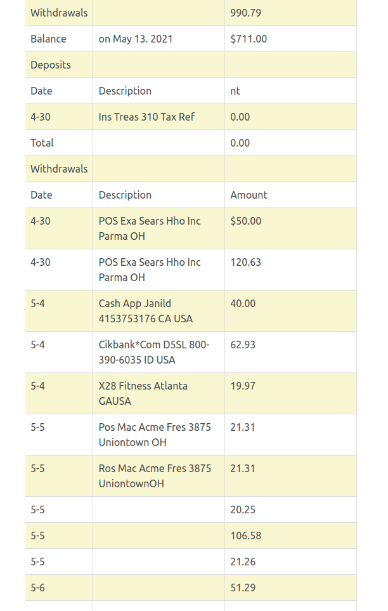The width and height of the screenshot is (388, 611).
Task: Select the X28 Fitness Atlanta description
Action: pos(143,393)
